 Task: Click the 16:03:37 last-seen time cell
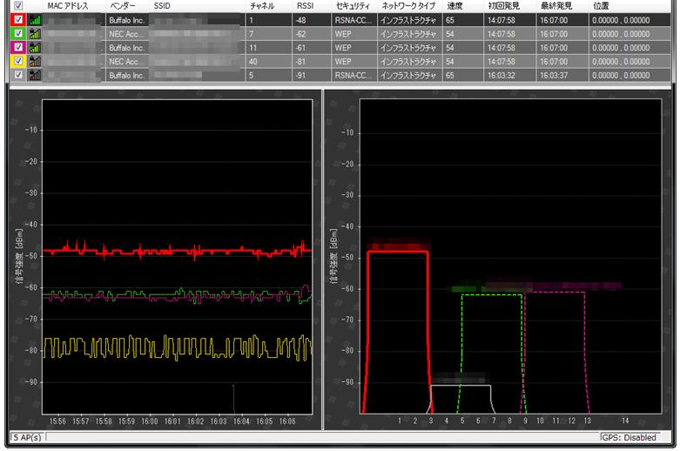(554, 75)
